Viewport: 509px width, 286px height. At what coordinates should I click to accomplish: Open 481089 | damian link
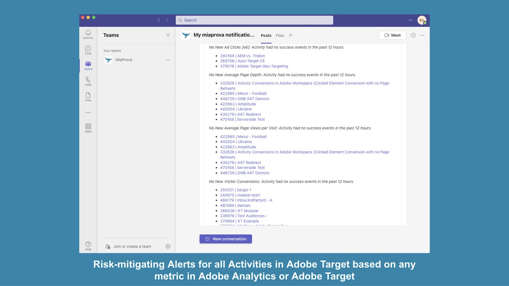point(235,206)
